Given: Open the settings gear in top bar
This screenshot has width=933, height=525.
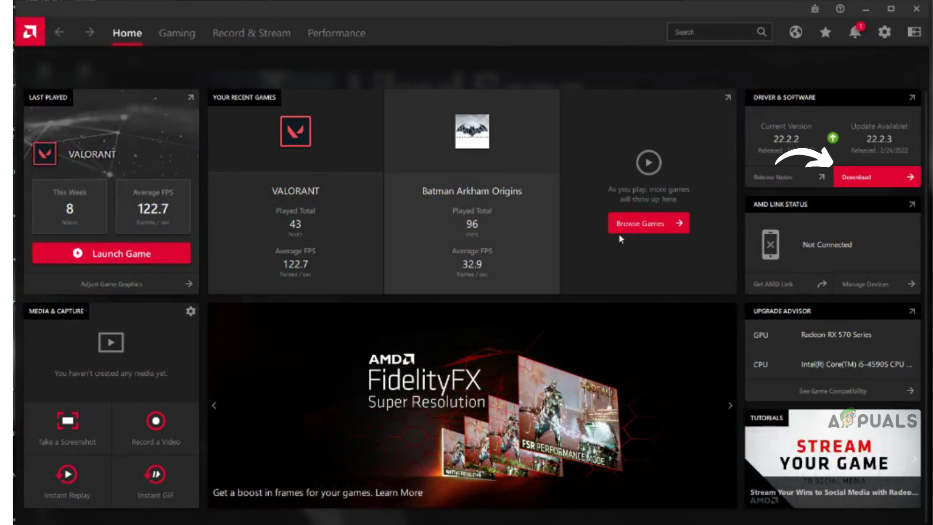Looking at the screenshot, I should 884,32.
